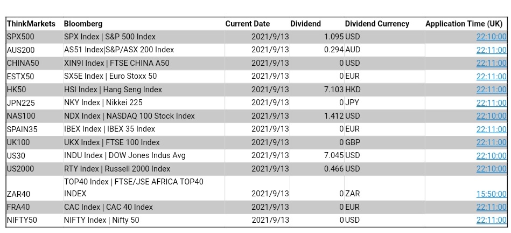This screenshot has width=511, height=233.
Task: Select the Dividend Currency column header
Action: click(377, 24)
